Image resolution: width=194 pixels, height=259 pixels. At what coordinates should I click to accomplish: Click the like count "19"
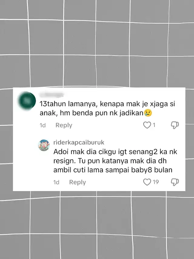click(x=156, y=182)
